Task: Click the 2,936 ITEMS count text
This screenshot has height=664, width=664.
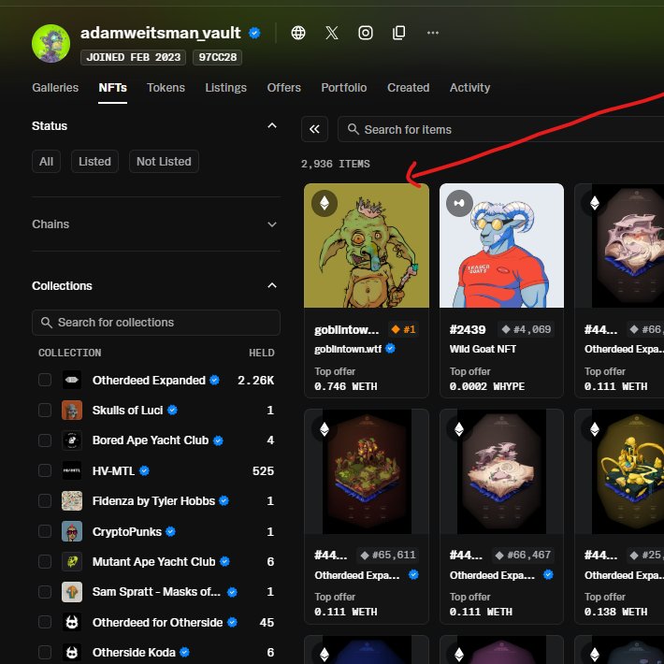Action: click(x=336, y=164)
